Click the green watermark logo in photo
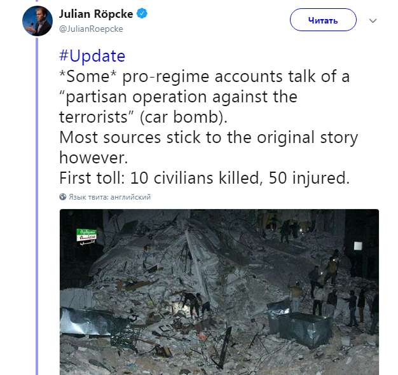 tap(86, 237)
